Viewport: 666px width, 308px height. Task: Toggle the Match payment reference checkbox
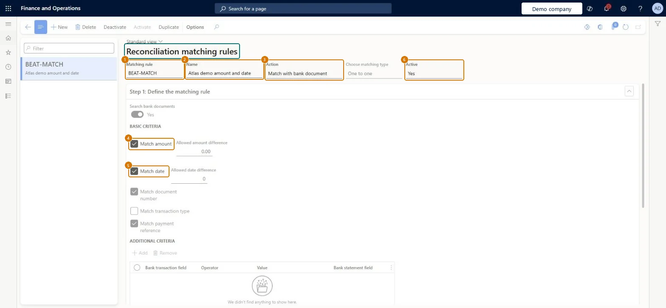pos(134,224)
